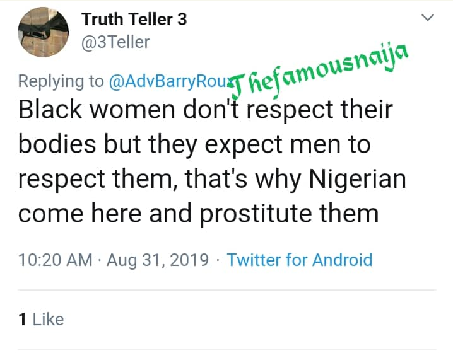453x358 pixels.
Task: View who liked via 1 Like
Action: pyautogui.click(x=41, y=319)
